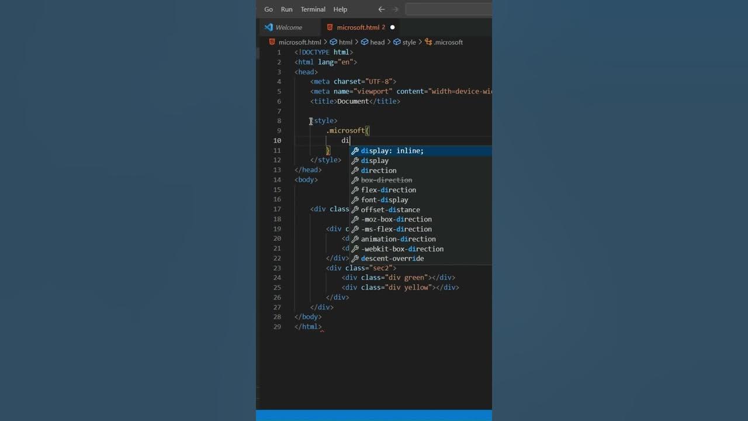Viewport: 748px width, 421px height.
Task: Switch to the microsoft.html tab
Action: 361,27
